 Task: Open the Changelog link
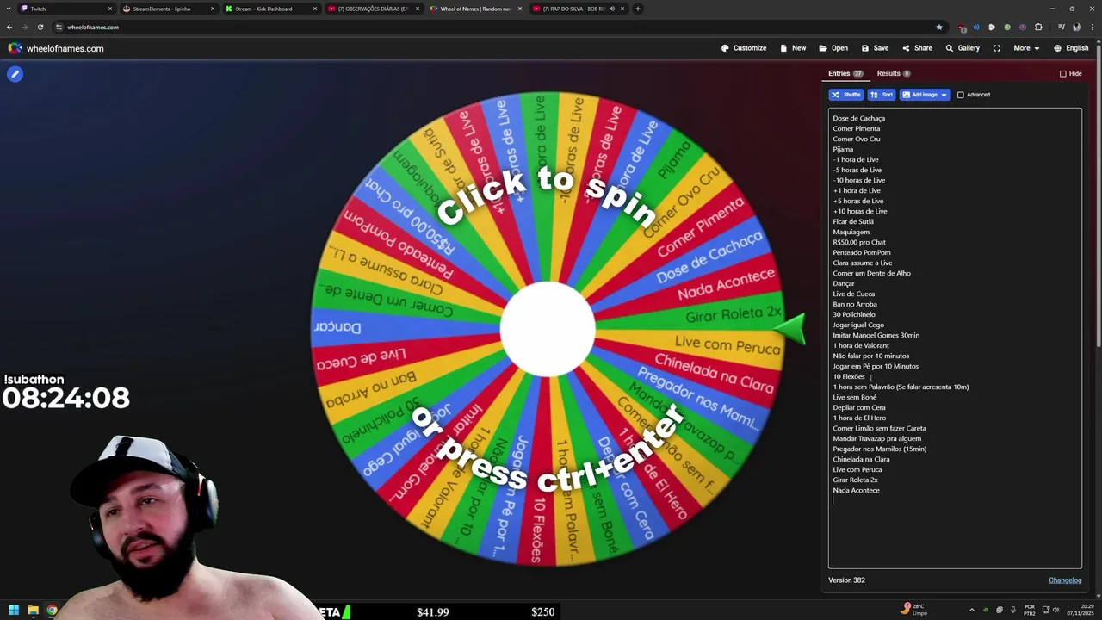[x=1065, y=580]
